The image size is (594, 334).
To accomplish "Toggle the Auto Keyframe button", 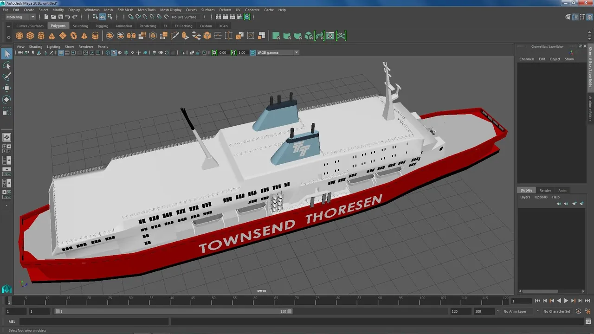I will pyautogui.click(x=579, y=311).
